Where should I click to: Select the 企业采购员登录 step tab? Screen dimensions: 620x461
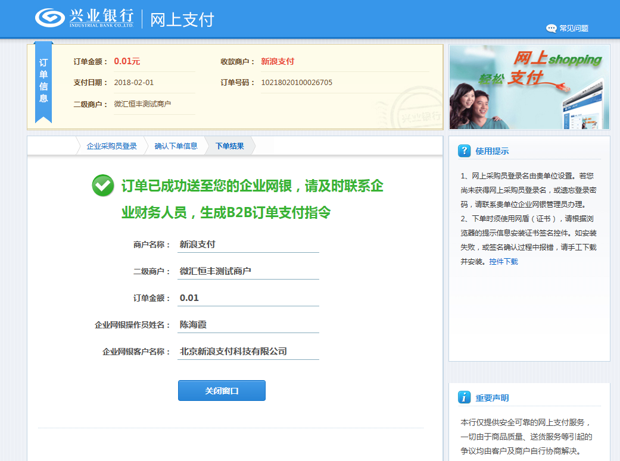point(111,146)
